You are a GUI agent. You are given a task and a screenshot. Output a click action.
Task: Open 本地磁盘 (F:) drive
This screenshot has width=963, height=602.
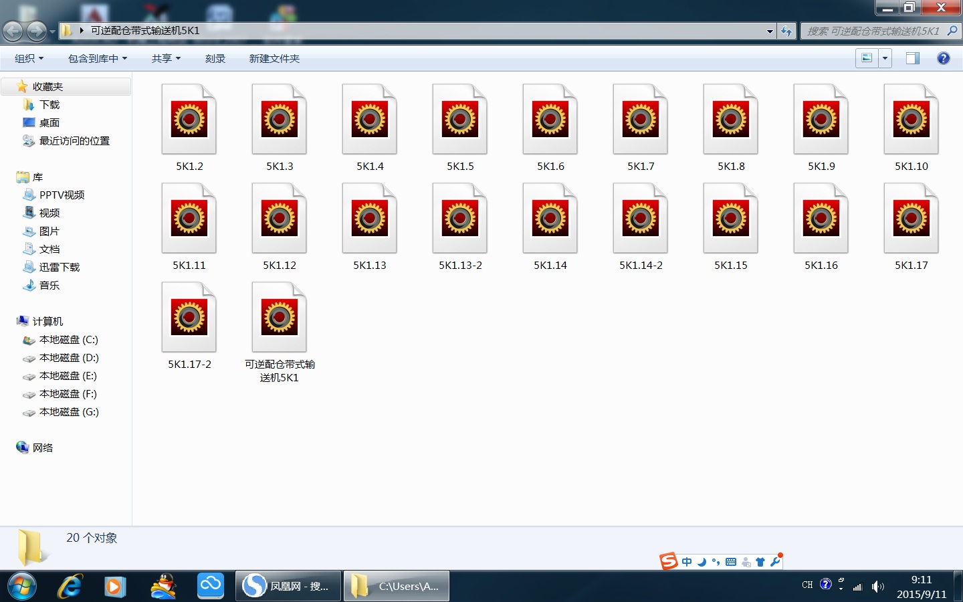(68, 394)
